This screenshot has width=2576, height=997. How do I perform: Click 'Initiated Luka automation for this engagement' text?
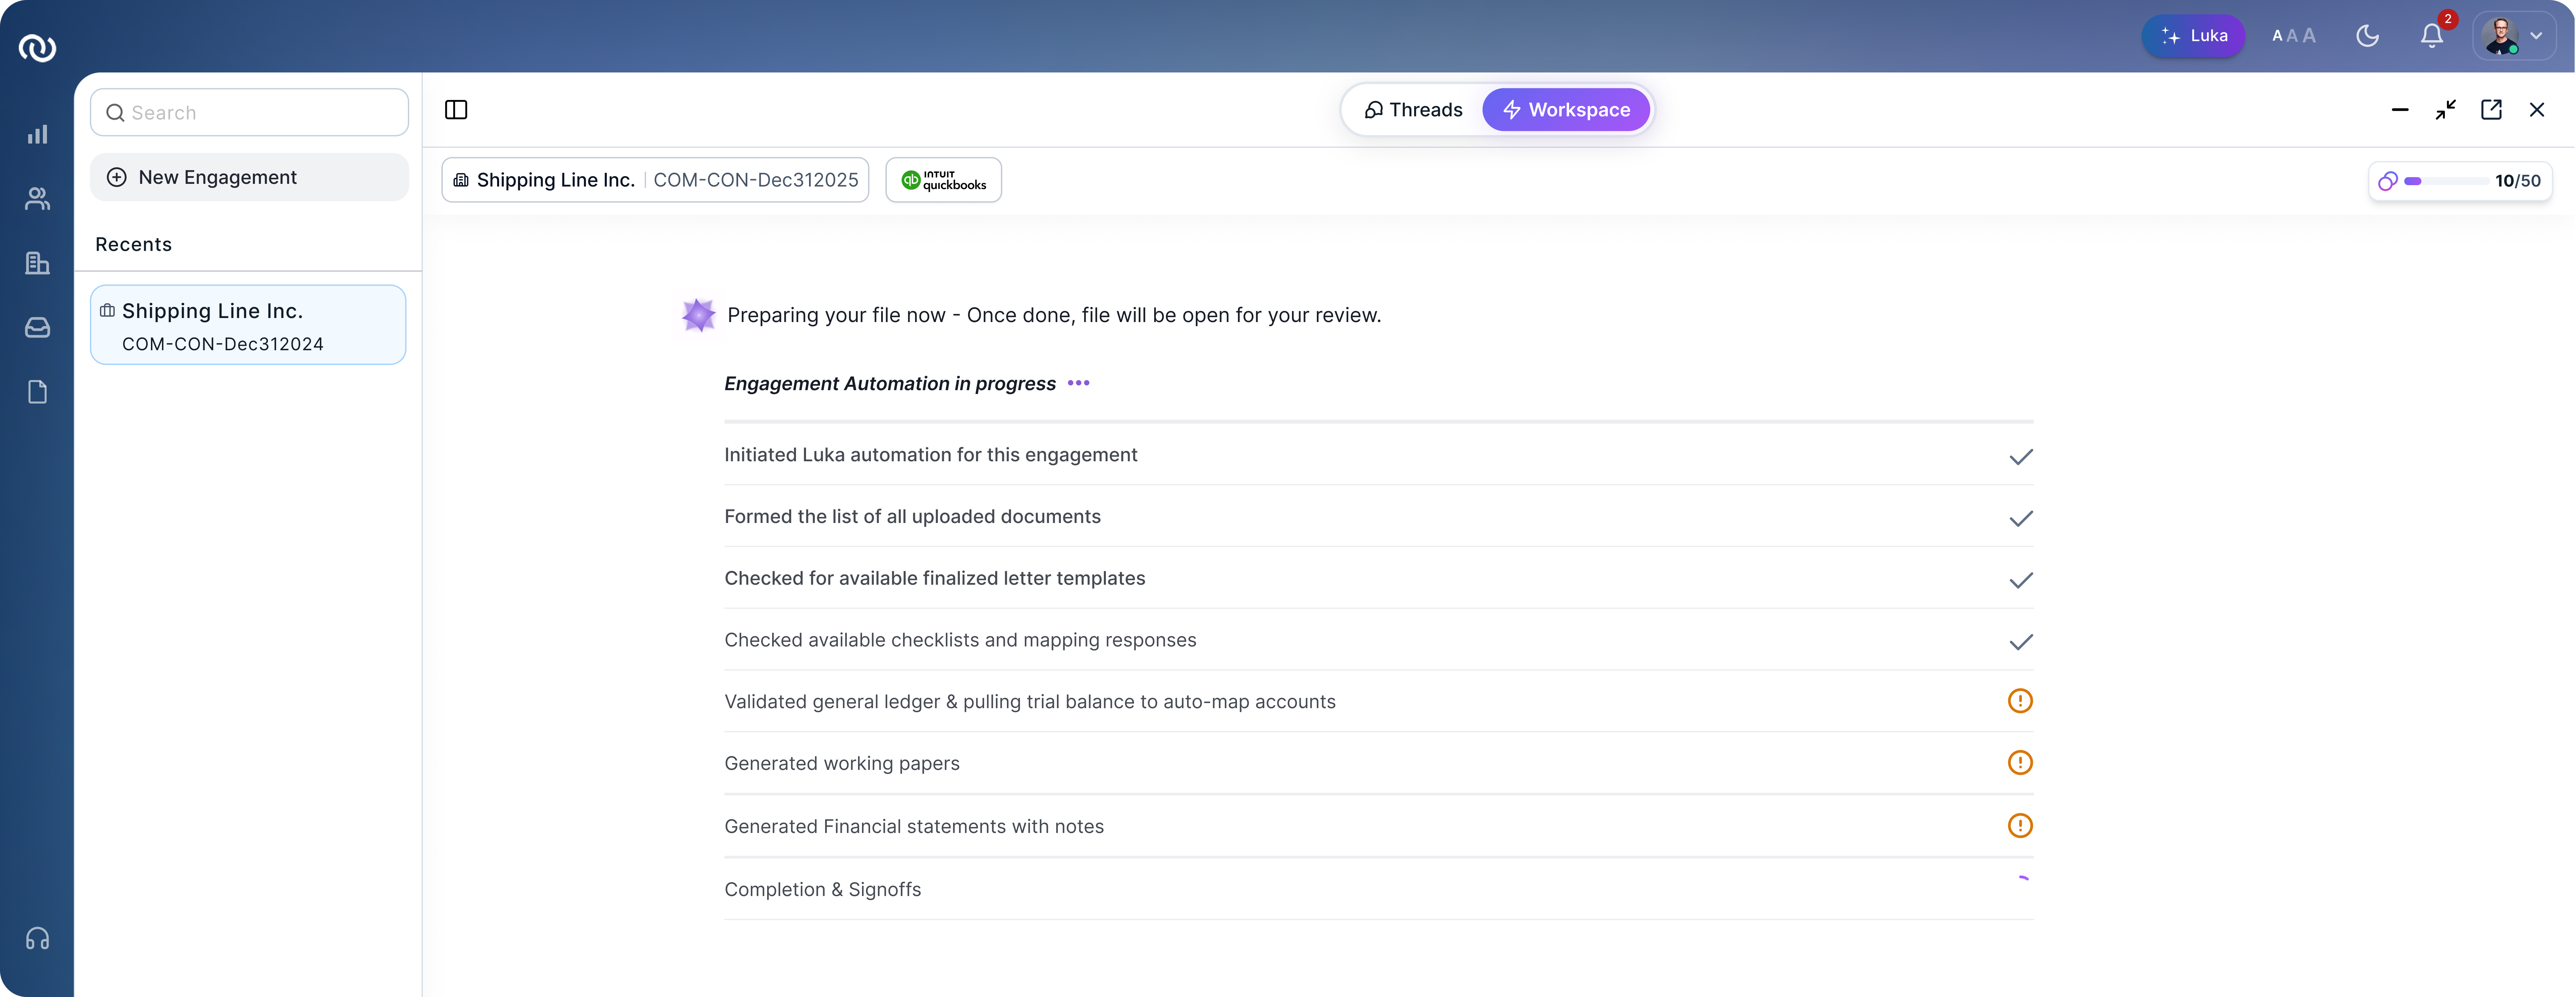point(931,455)
